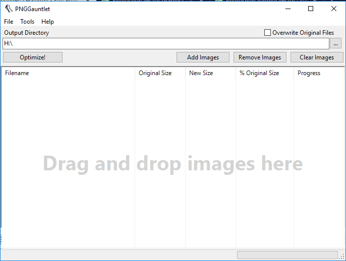Open the Help menu

pyautogui.click(x=47, y=22)
